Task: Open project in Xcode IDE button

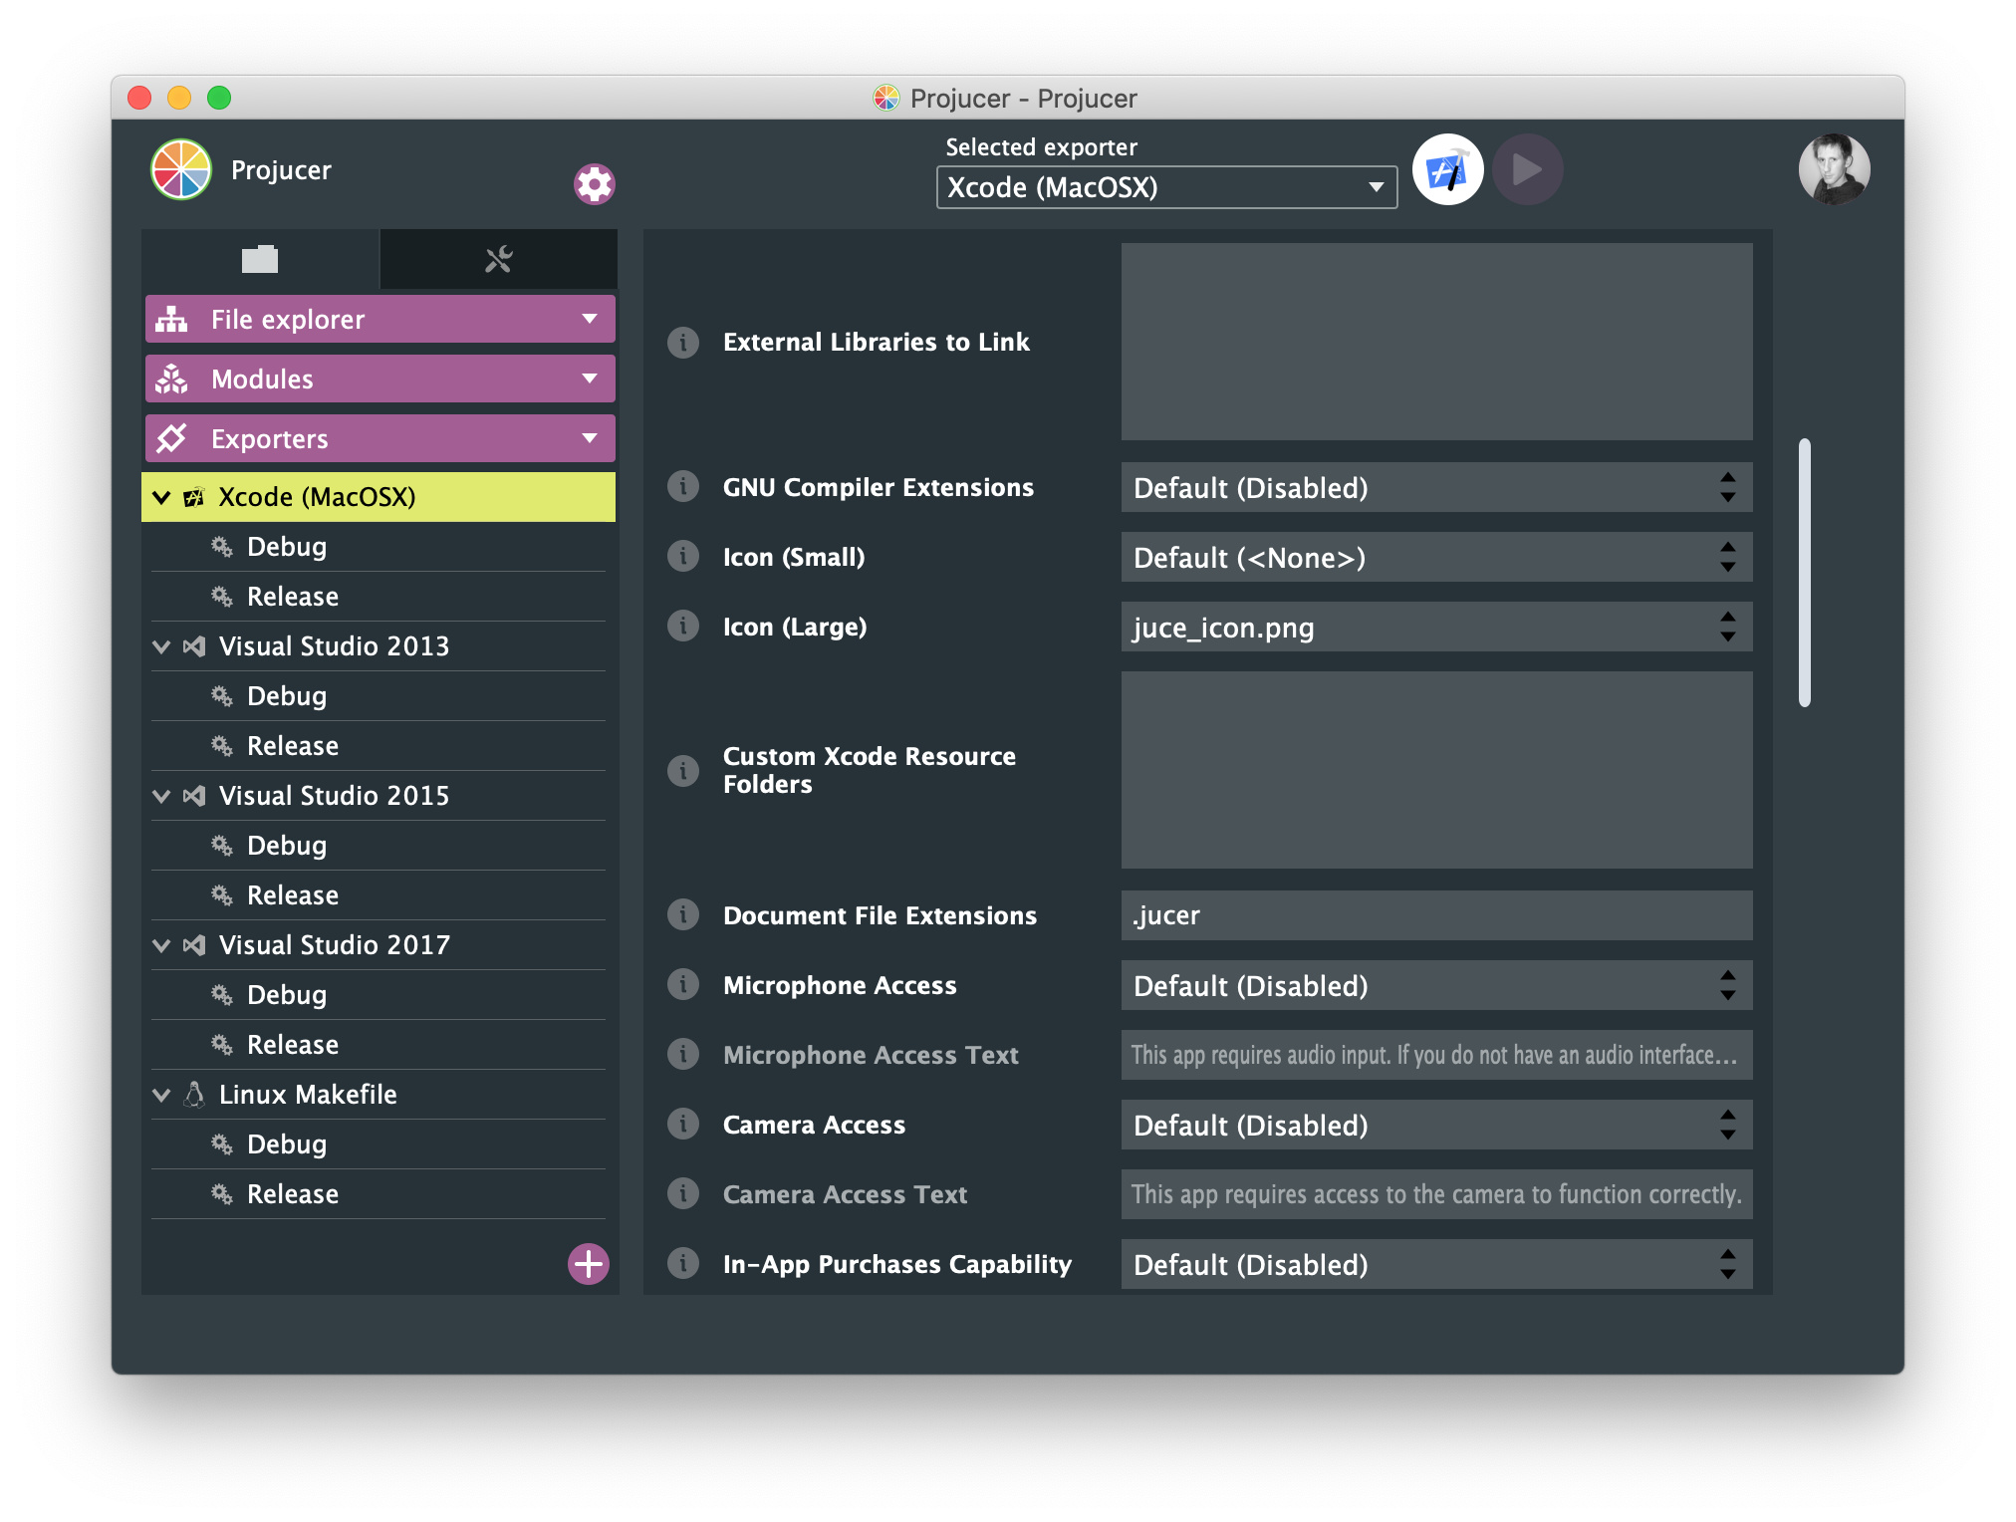Action: tap(1447, 170)
